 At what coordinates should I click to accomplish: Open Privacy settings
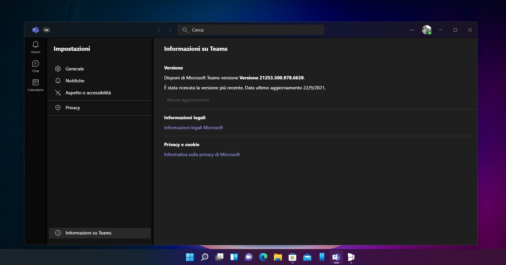pos(100,108)
